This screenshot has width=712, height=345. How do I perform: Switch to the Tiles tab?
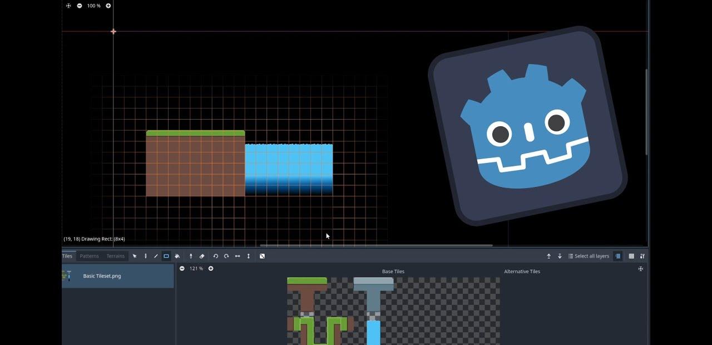(x=67, y=256)
